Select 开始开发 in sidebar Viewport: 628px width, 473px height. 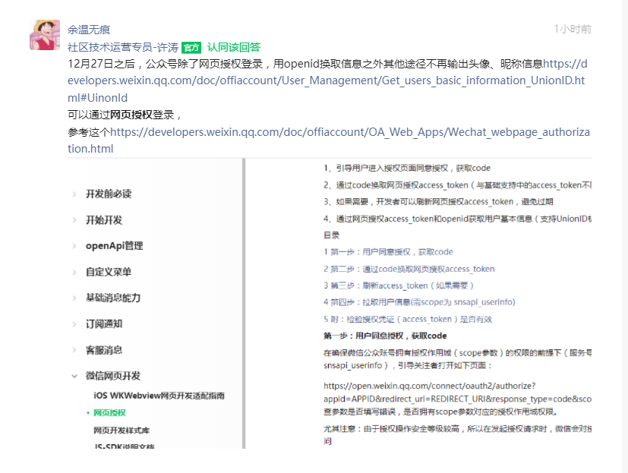pyautogui.click(x=104, y=220)
